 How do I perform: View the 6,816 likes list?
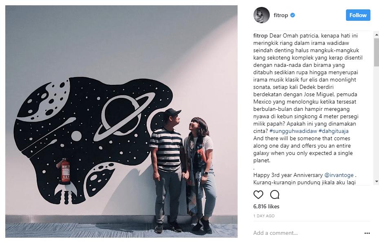(266, 206)
